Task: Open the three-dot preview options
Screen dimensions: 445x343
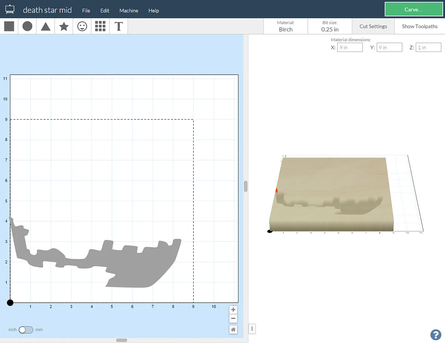Action: coord(252,329)
